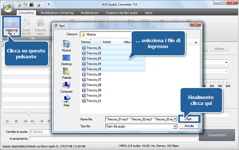Open the lower greyed dropdown beside the dialog
The image size is (239, 150).
click(226, 71)
